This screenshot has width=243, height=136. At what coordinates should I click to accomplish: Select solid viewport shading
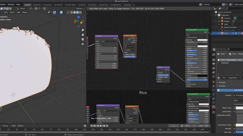coord(74,12)
